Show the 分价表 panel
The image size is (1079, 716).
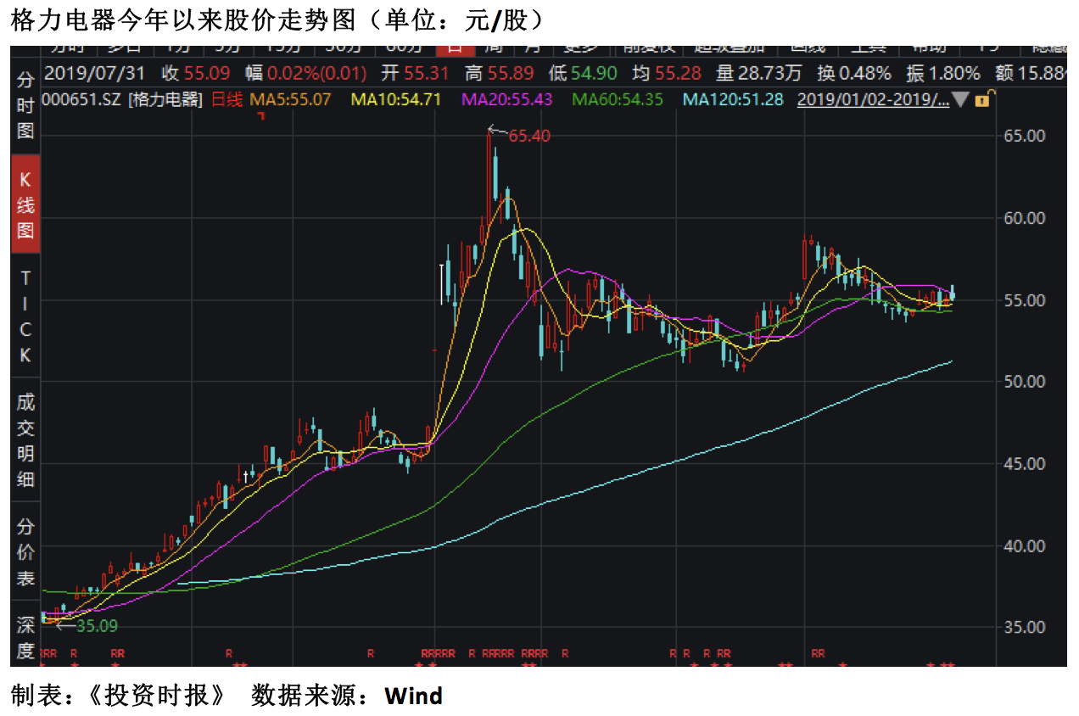(25, 551)
